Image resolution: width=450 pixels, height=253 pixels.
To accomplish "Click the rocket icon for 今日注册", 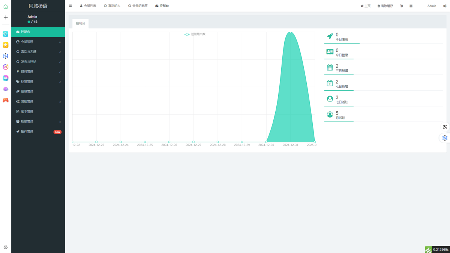I will coord(330,36).
